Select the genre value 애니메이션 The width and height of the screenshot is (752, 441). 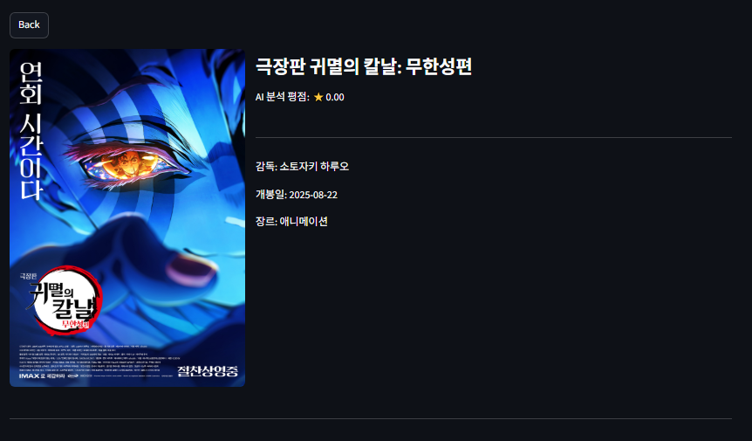click(x=304, y=221)
